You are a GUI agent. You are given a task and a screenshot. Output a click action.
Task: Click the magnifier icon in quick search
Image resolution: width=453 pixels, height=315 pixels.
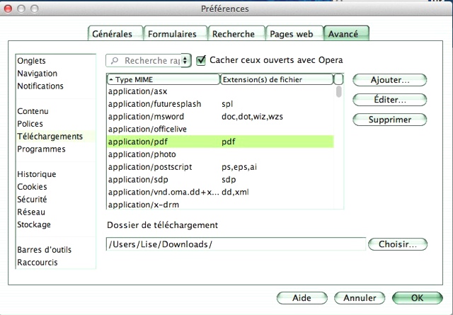[x=115, y=61]
